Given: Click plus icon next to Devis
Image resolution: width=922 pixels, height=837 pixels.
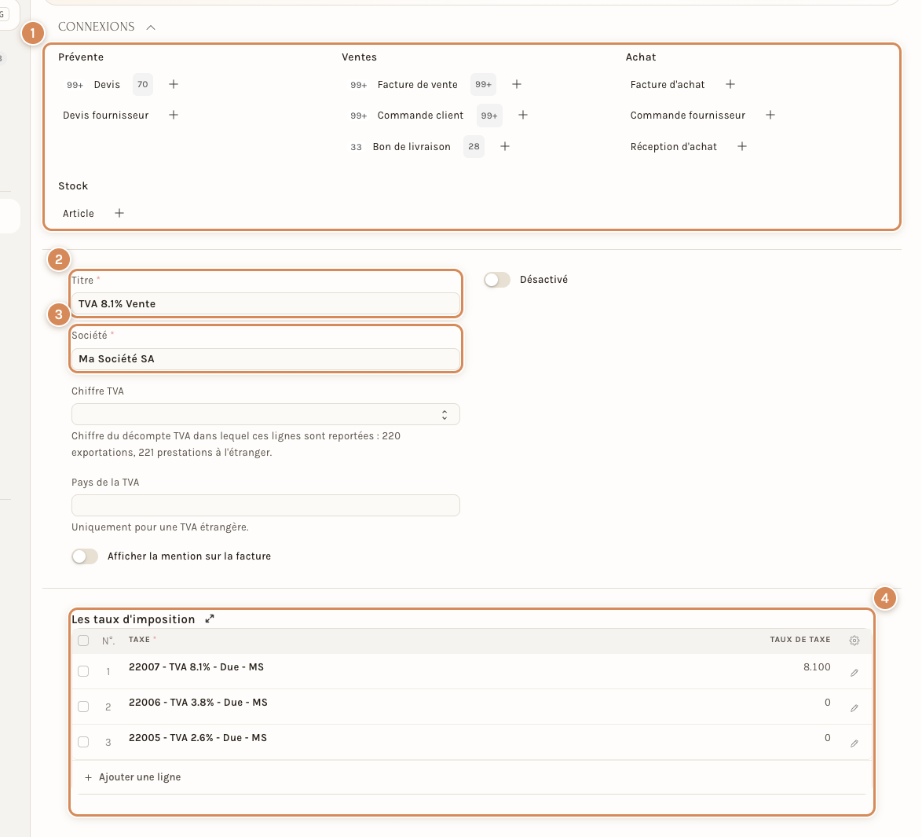Looking at the screenshot, I should pos(174,84).
